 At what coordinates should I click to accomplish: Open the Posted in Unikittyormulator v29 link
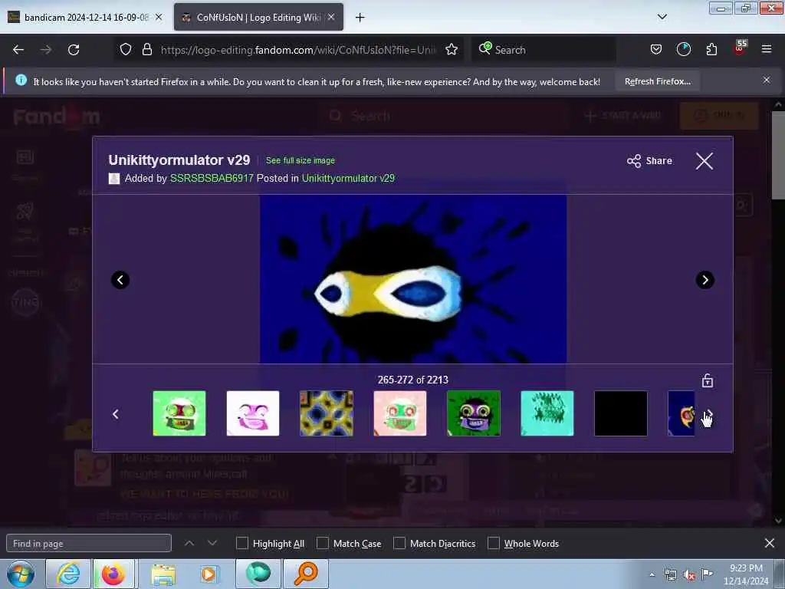point(348,178)
